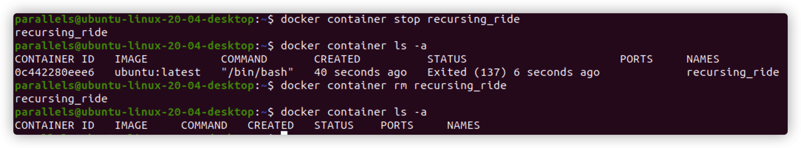Click the recursing_ride output after the stop command
Viewport: 801px width, 148px height.
pos(61,32)
